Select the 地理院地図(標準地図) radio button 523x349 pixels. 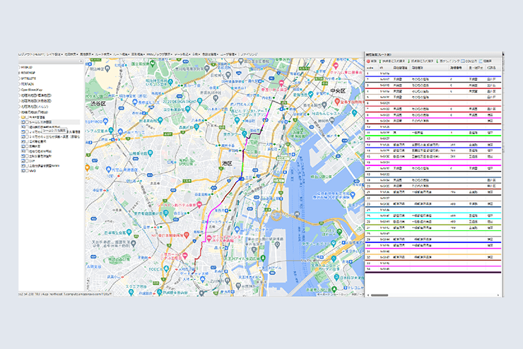(19, 95)
